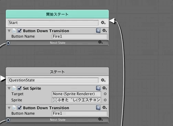This screenshot has width=173, height=126.
Task: Collapse the Set Sprite foldout
Action: pos(9,88)
